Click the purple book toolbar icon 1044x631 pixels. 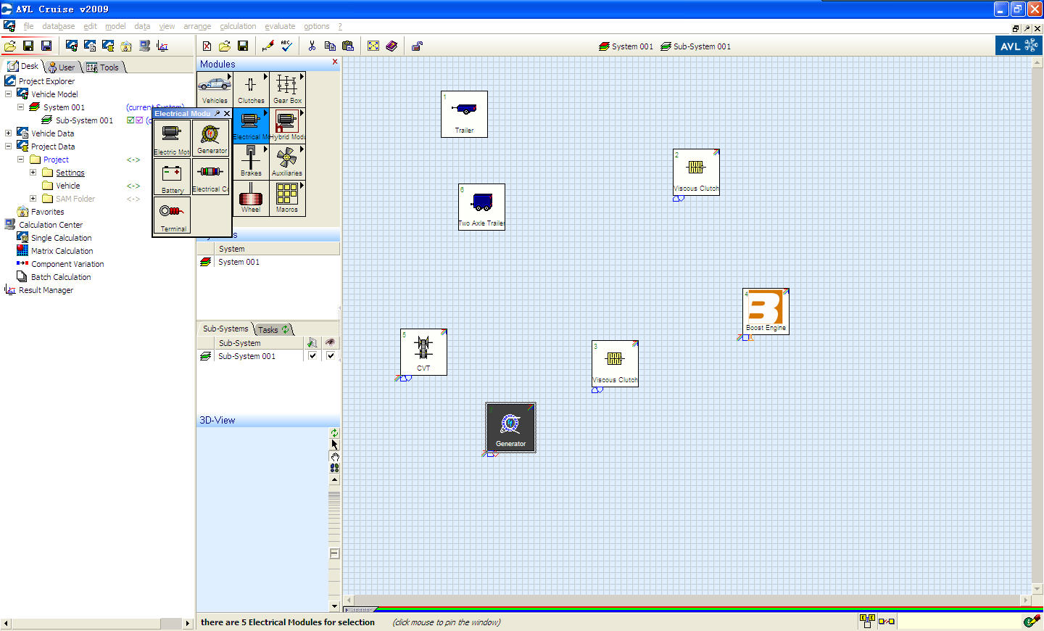point(391,46)
